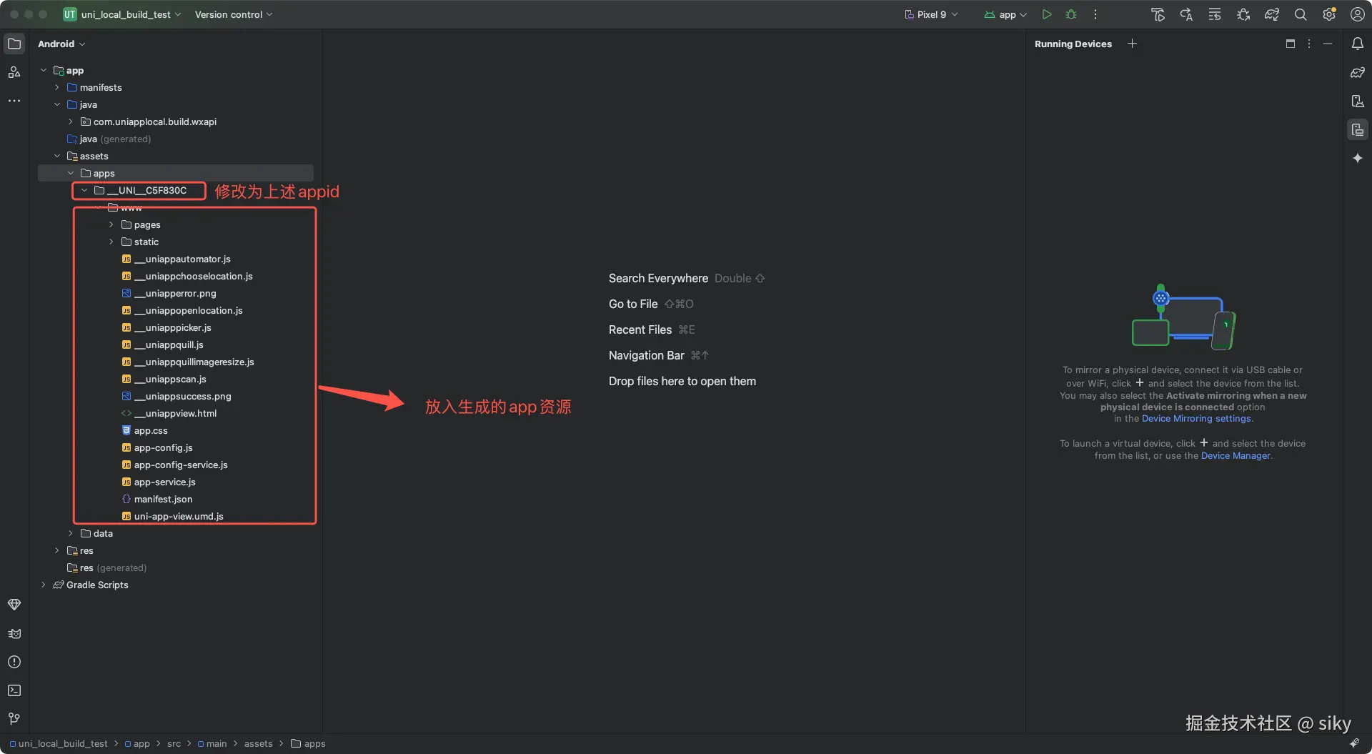The height and width of the screenshot is (754, 1372).
Task: Expand the data folder
Action: [71, 533]
